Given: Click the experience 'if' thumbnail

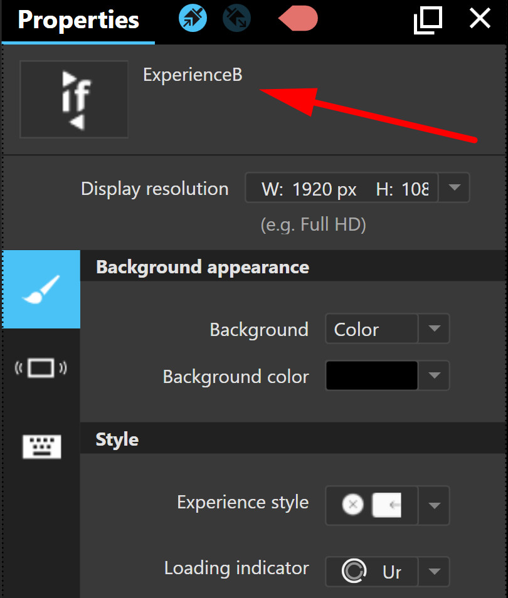Looking at the screenshot, I should [74, 99].
